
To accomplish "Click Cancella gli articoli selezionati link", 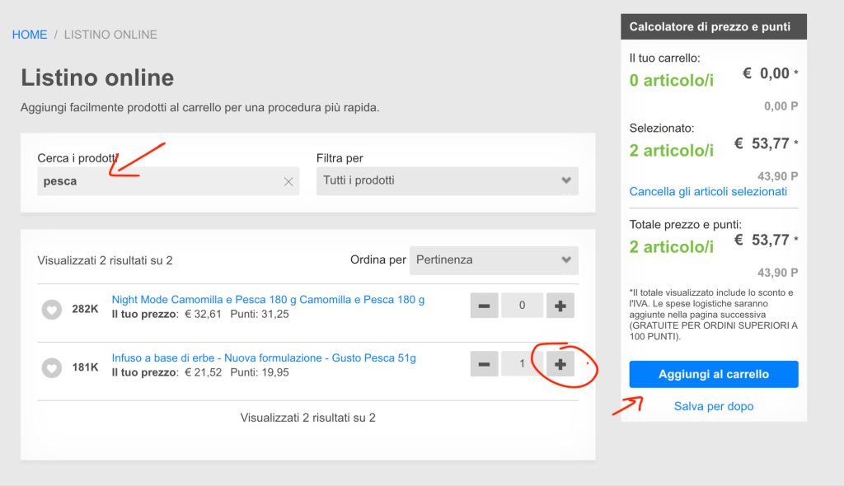I will click(708, 192).
